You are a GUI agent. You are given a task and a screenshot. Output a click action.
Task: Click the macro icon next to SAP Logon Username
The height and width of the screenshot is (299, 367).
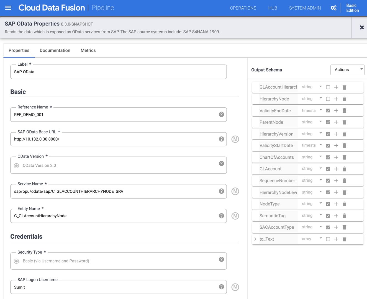tap(235, 287)
